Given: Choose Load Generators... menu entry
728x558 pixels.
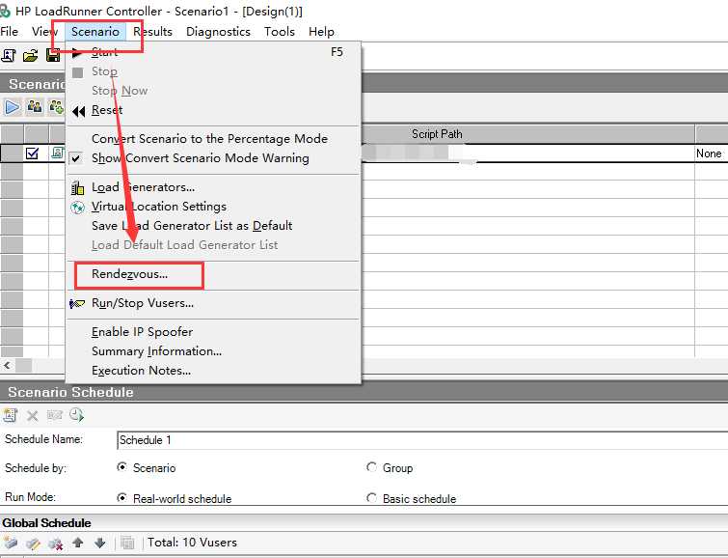Looking at the screenshot, I should [x=213, y=187].
